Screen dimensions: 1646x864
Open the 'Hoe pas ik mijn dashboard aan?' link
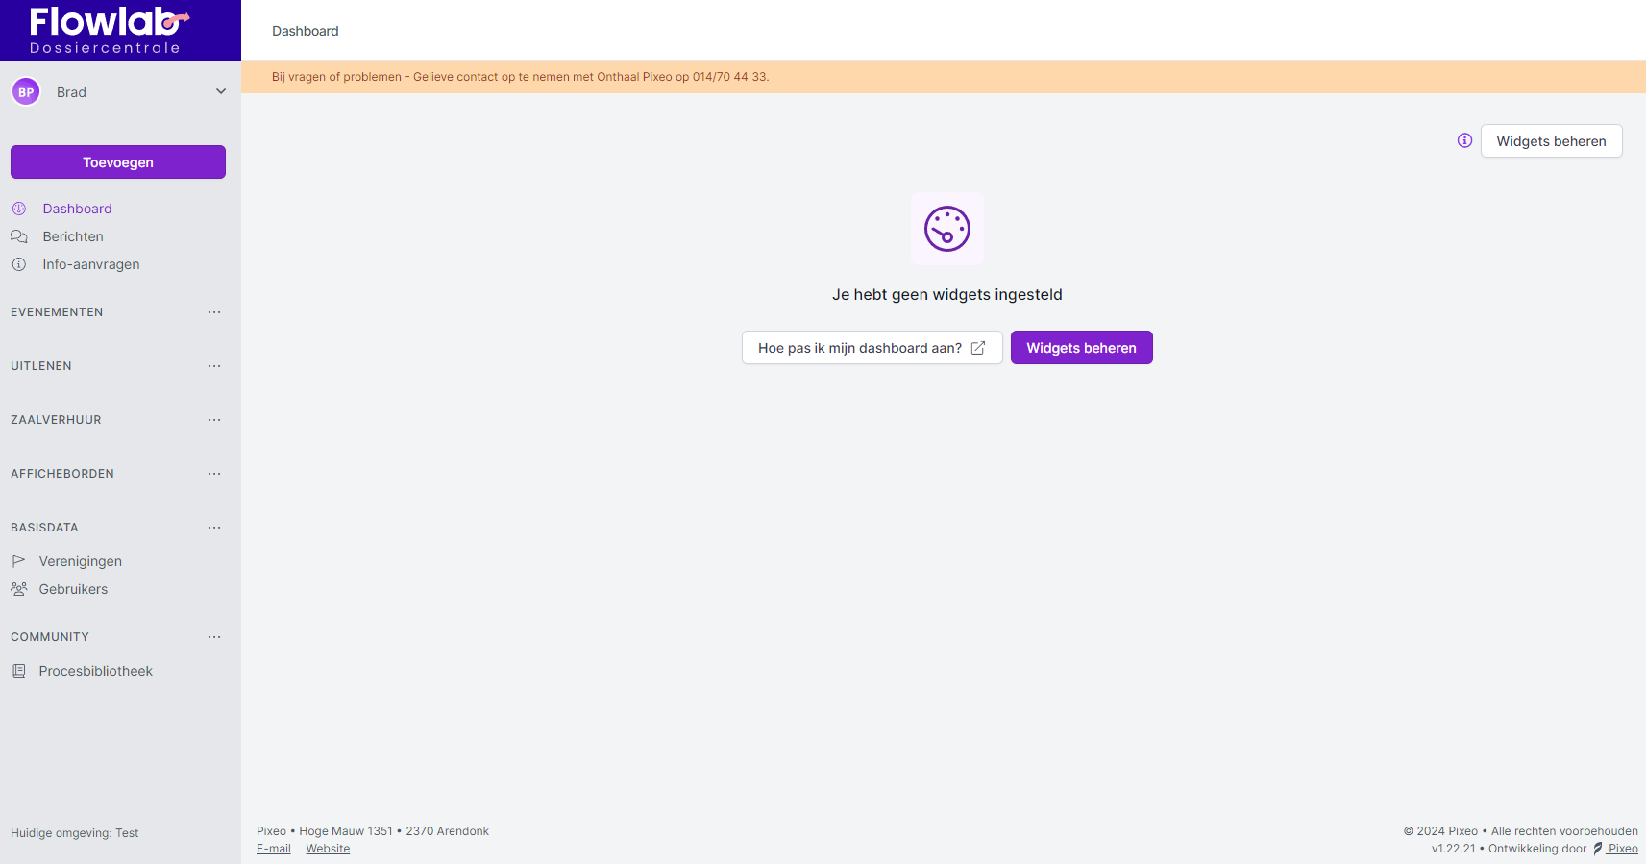pyautogui.click(x=872, y=348)
